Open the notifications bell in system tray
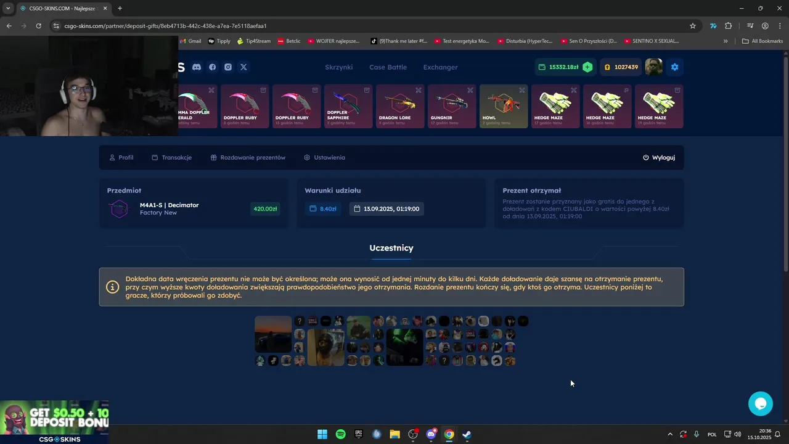Image resolution: width=789 pixels, height=444 pixels. tap(777, 434)
